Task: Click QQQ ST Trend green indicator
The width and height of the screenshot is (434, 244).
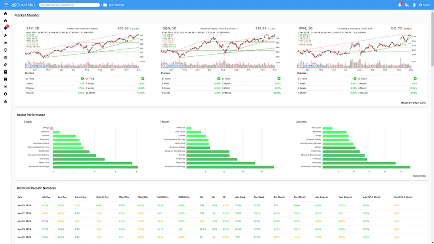Action: coord(219,79)
